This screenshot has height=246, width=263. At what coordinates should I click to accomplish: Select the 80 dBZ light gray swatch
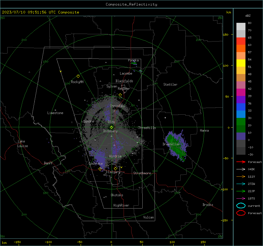[241, 27]
